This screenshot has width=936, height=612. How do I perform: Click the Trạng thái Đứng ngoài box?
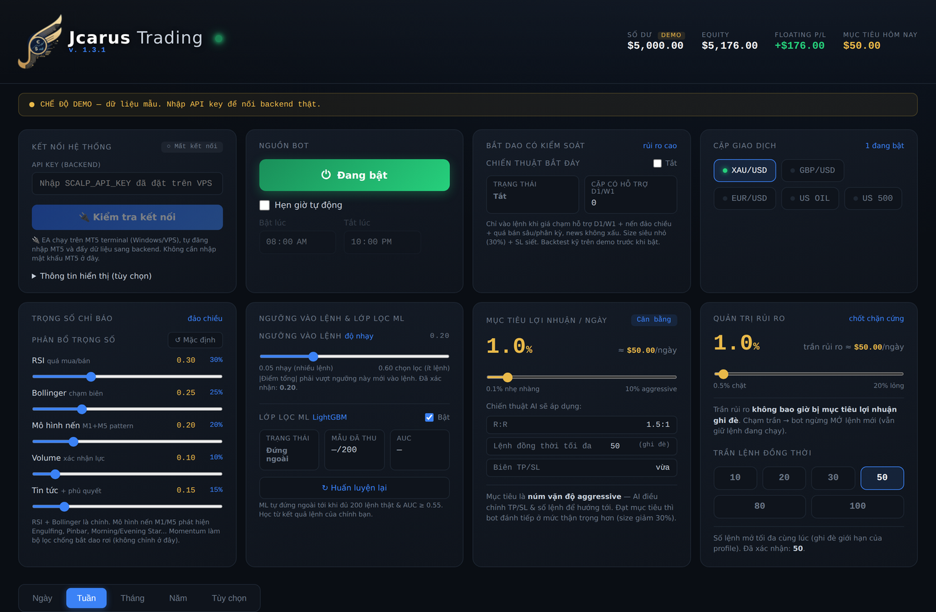(289, 450)
